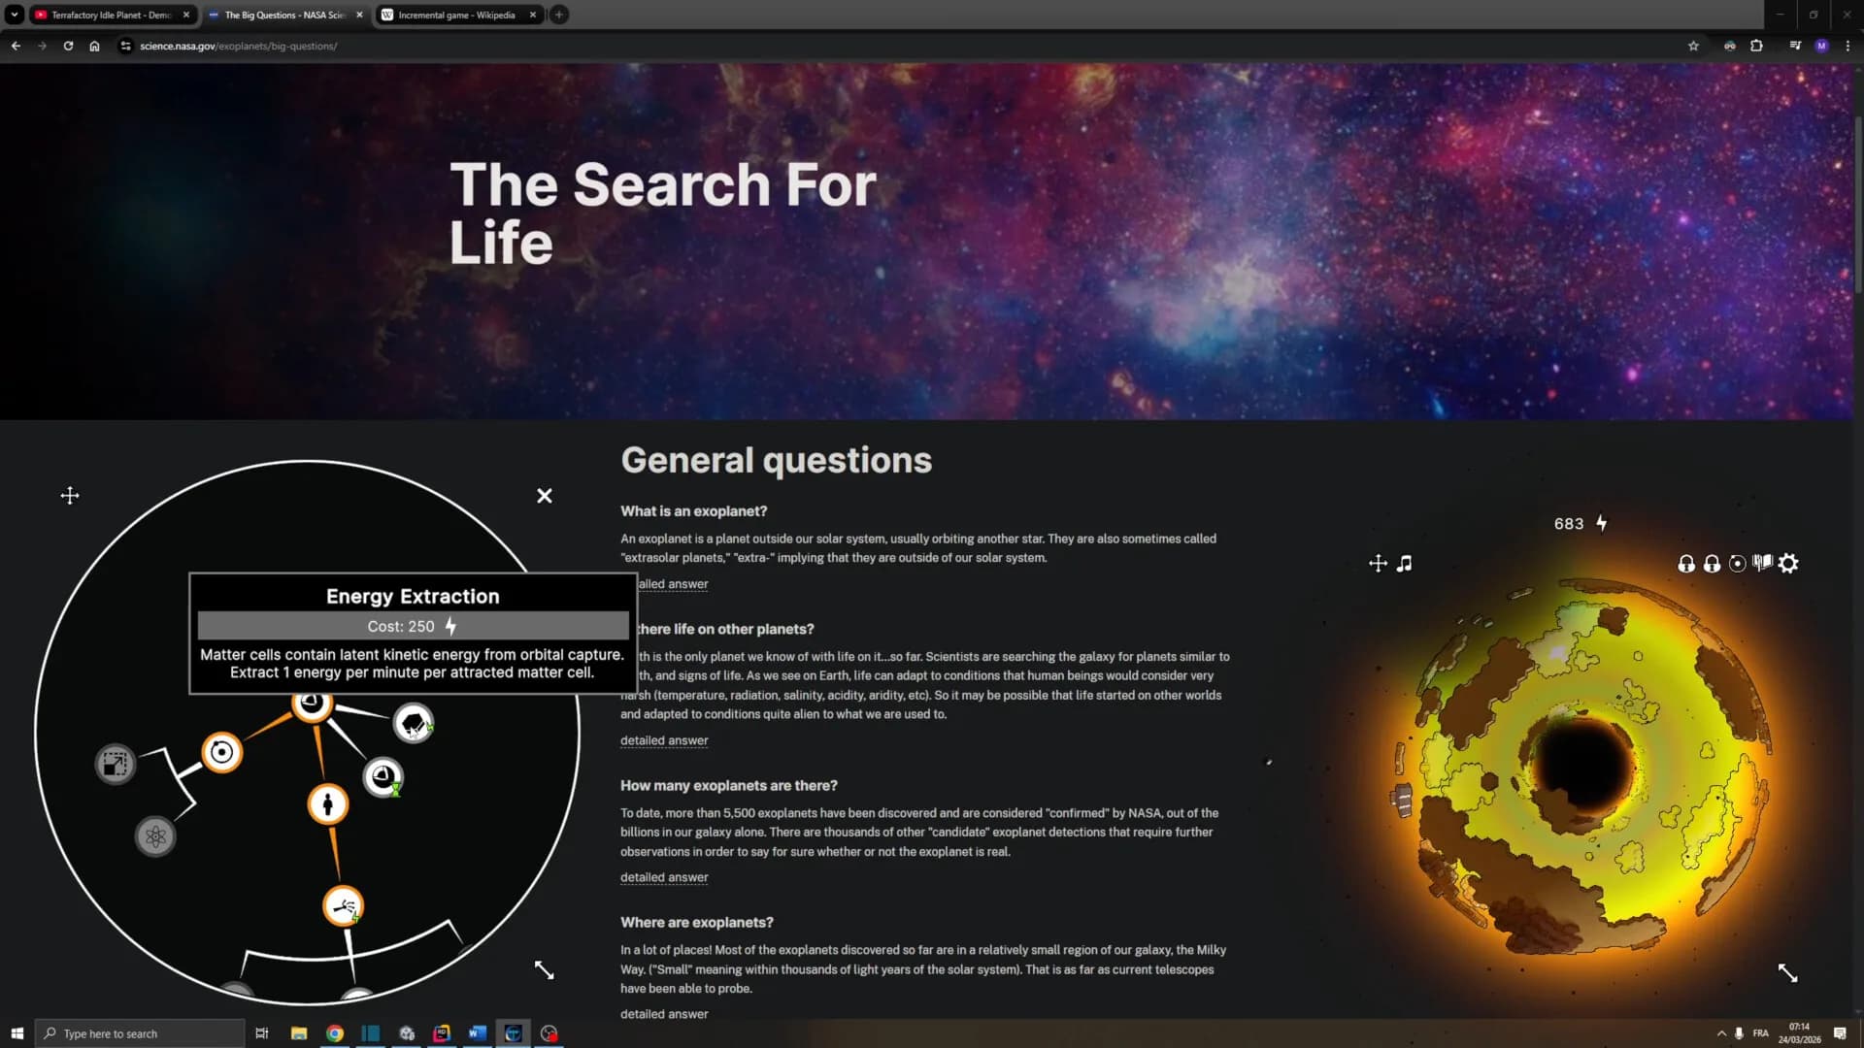Click the skill tree resize arrow

point(545,970)
